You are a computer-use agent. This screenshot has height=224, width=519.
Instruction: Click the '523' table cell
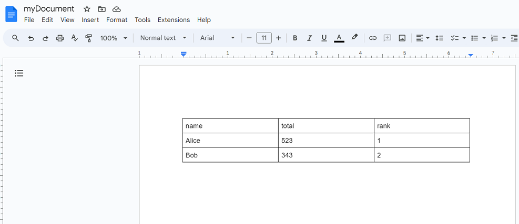(326, 141)
